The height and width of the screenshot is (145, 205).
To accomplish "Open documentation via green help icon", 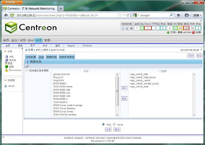I will [168, 32].
